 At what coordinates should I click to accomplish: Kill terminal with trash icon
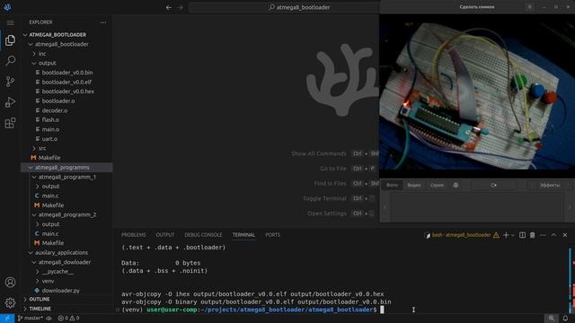(533, 235)
